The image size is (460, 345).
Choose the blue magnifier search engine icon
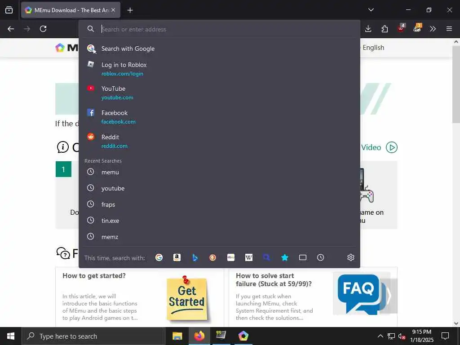(267, 257)
